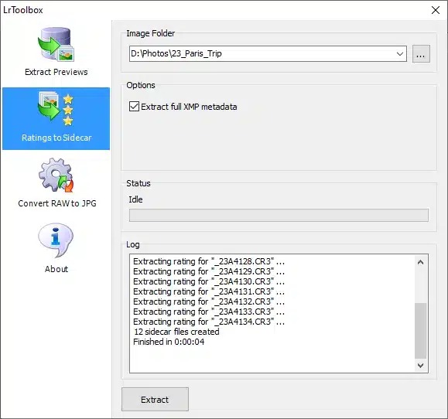The width and height of the screenshot is (448, 419).
Task: Click the status progress bar
Action: click(279, 215)
